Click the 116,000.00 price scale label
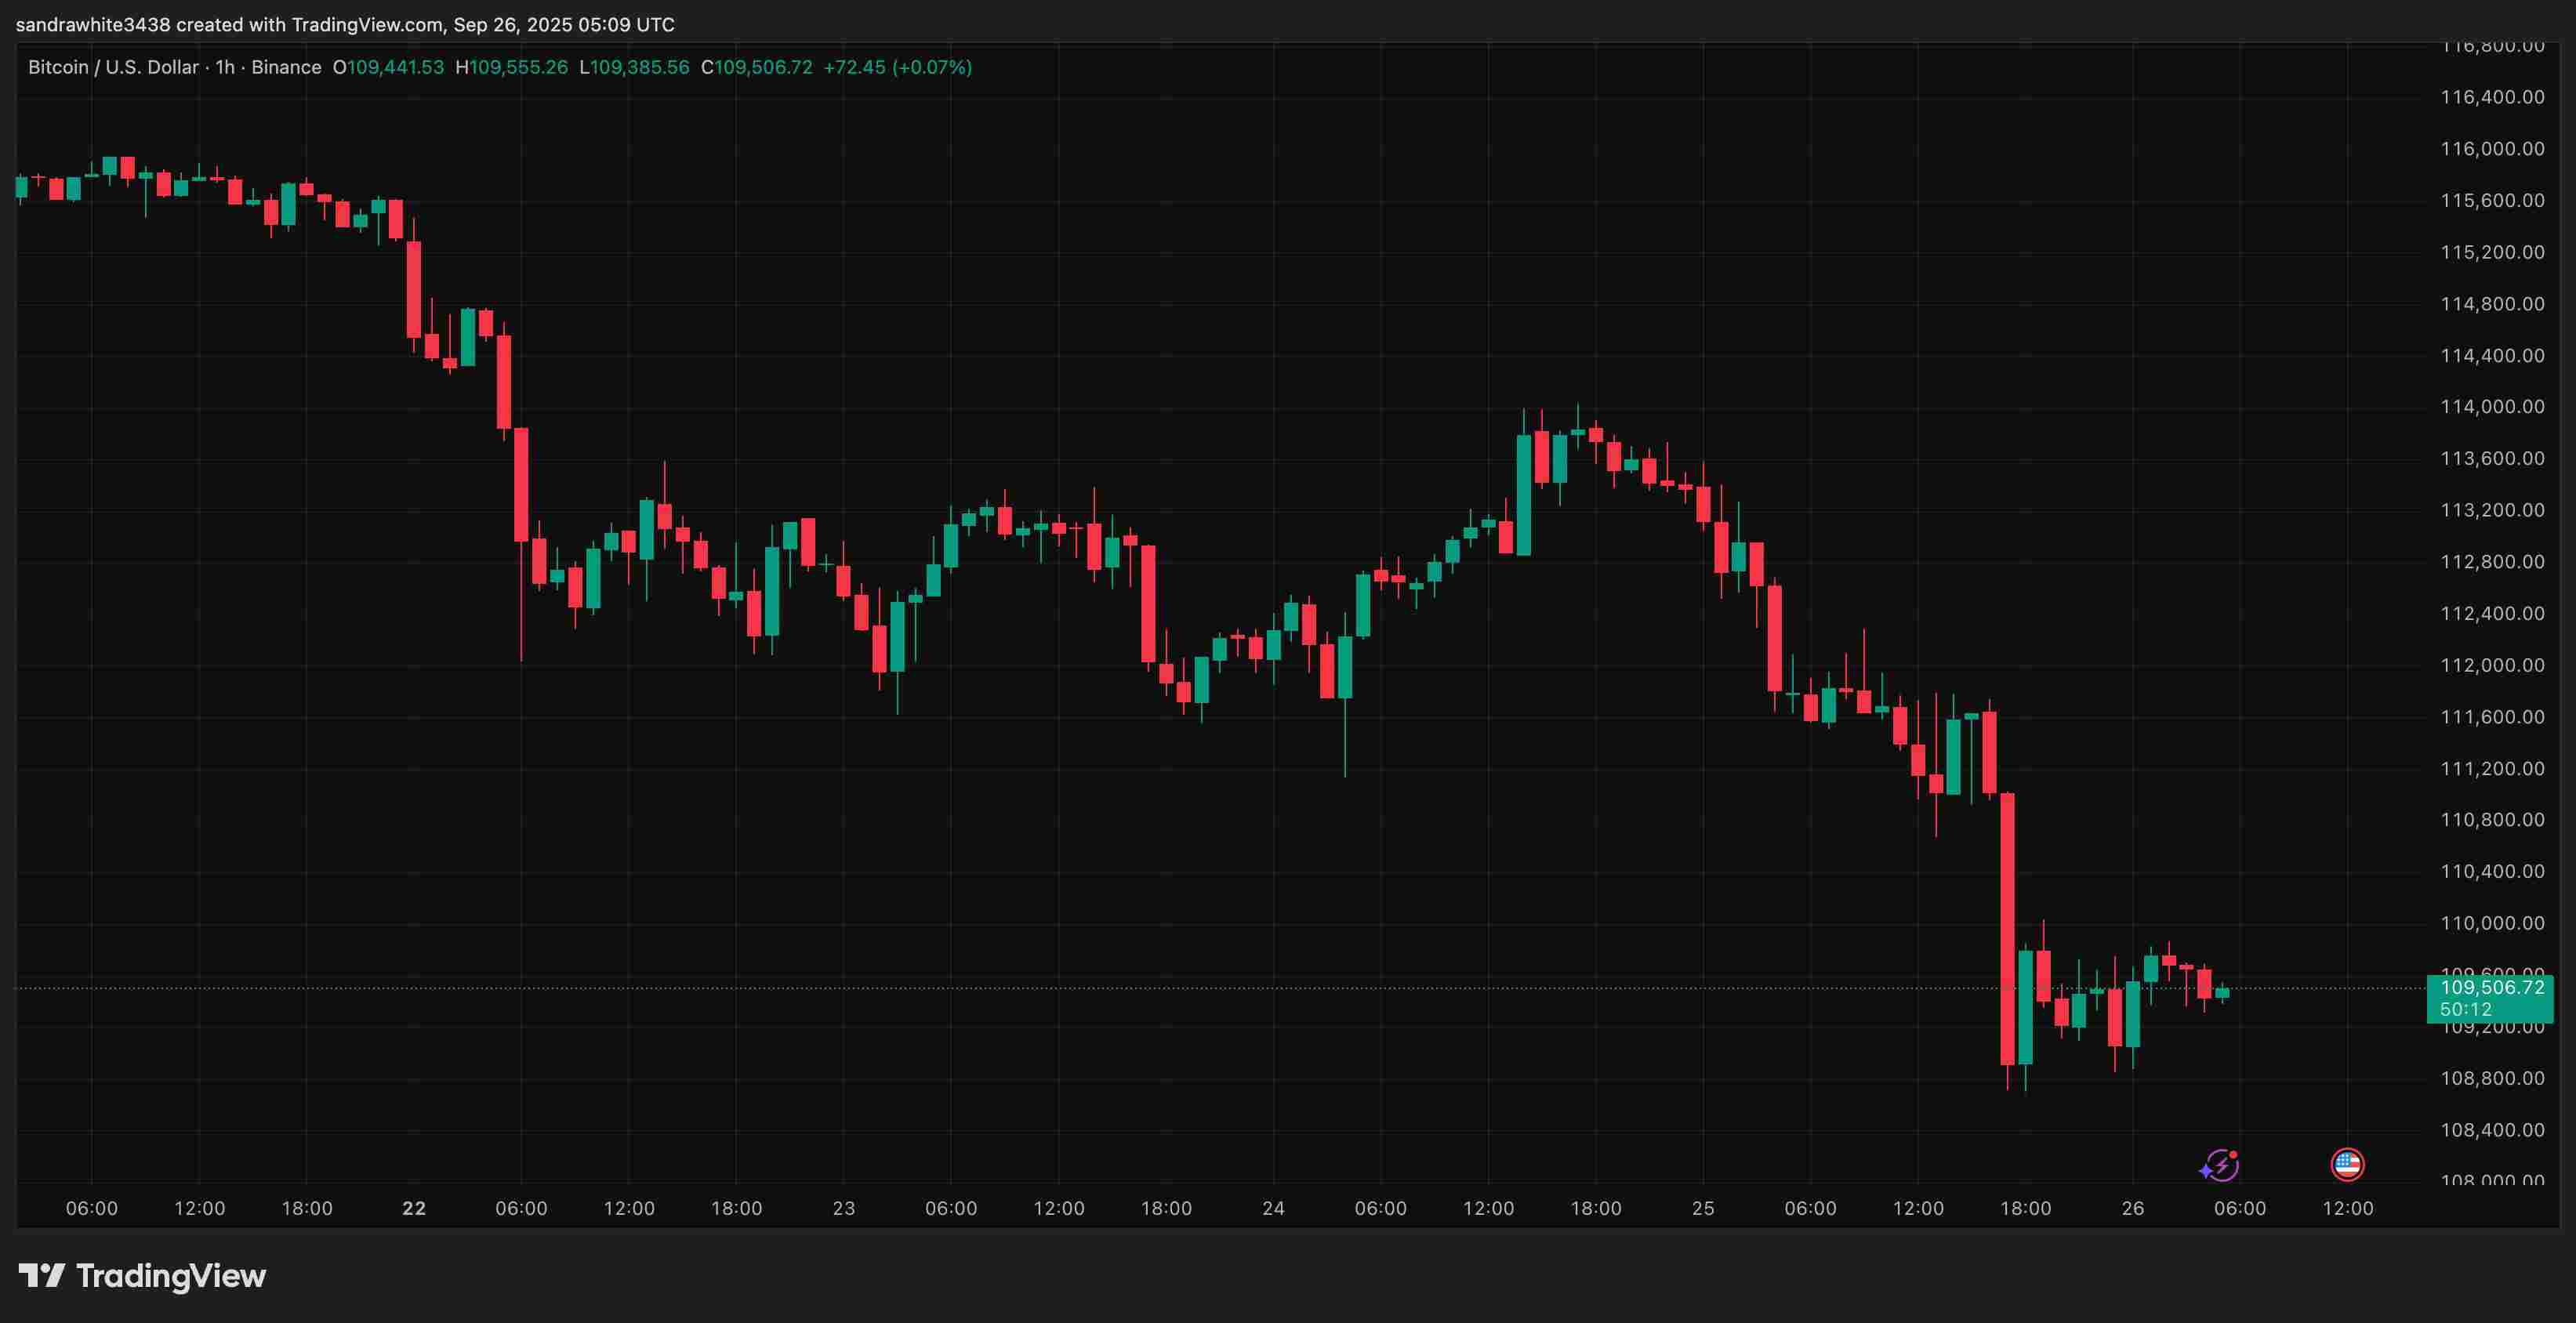Viewport: 2576px width, 1323px height. coord(2491,149)
